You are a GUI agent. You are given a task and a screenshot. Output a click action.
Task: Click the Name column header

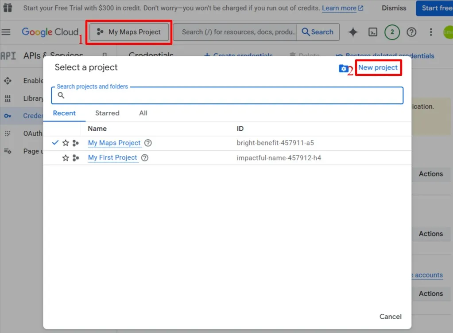(97, 129)
